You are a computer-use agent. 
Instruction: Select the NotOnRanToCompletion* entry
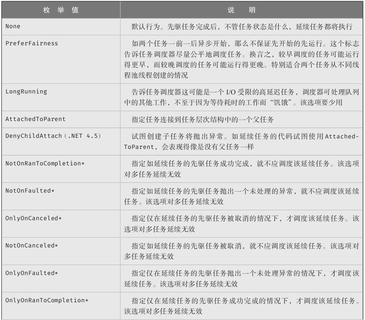tap(45, 163)
